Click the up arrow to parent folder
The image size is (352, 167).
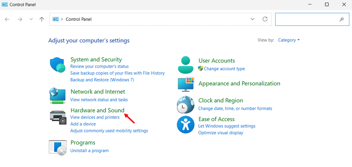42,19
